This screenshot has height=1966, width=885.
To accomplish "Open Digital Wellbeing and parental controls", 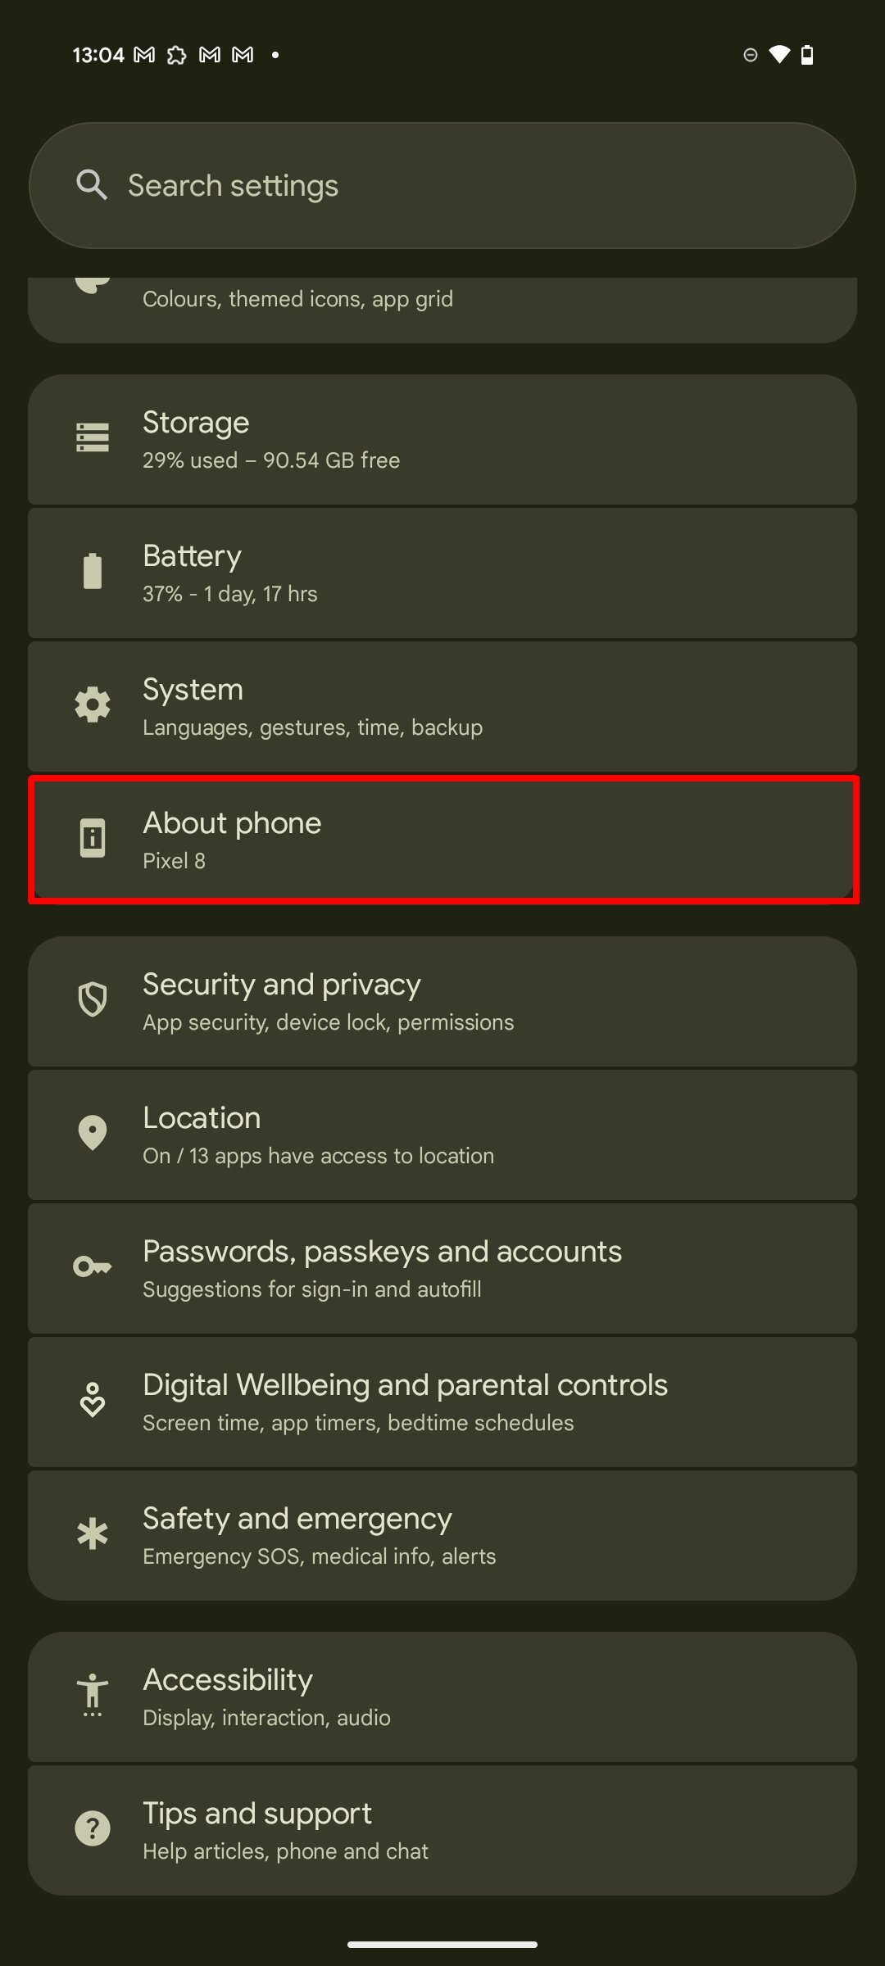I will [x=442, y=1402].
